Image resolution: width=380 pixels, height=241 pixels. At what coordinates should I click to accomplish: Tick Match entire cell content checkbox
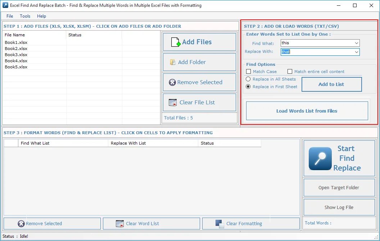[290, 72]
